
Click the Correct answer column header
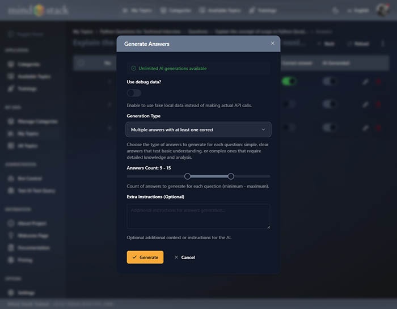(297, 63)
